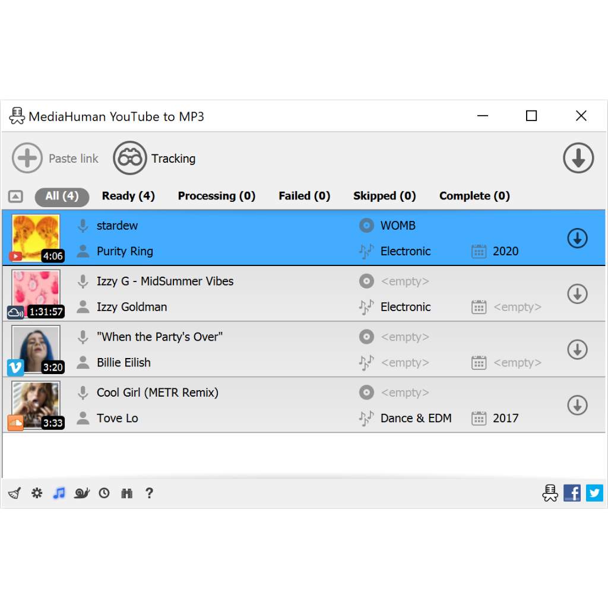Open the Facebook page icon
Screen dimensions: 608x608
pyautogui.click(x=572, y=493)
